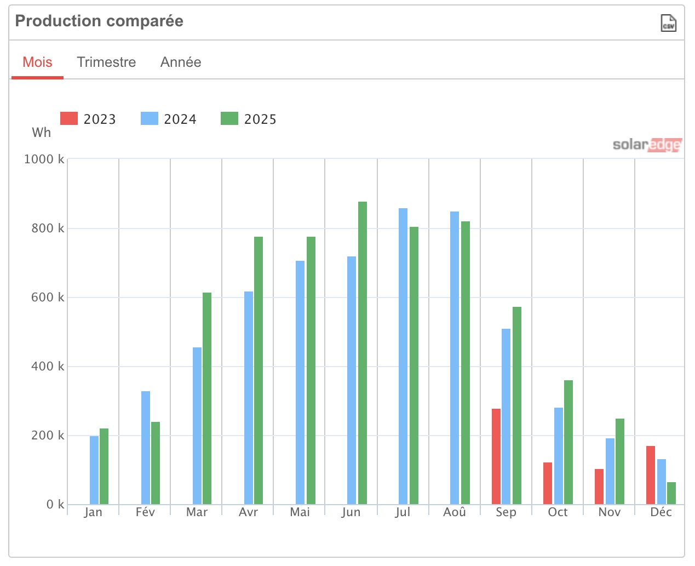Select the blue Août 2024 bar
This screenshot has width=695, height=566.
tap(455, 358)
